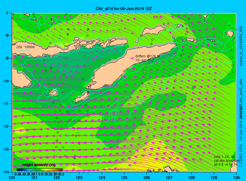Click the 'drifters @12h to' legend text

tap(148, 56)
